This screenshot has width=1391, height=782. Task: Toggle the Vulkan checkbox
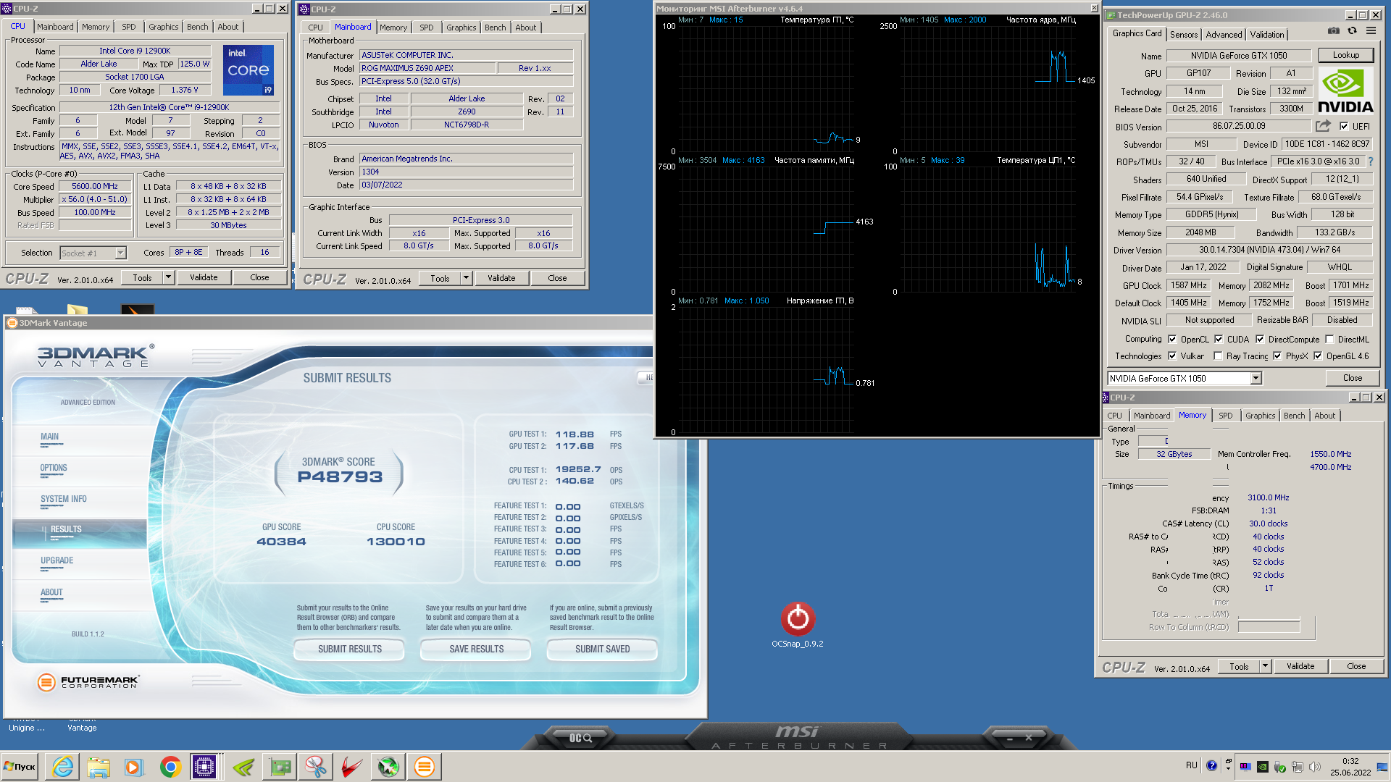pyautogui.click(x=1172, y=356)
